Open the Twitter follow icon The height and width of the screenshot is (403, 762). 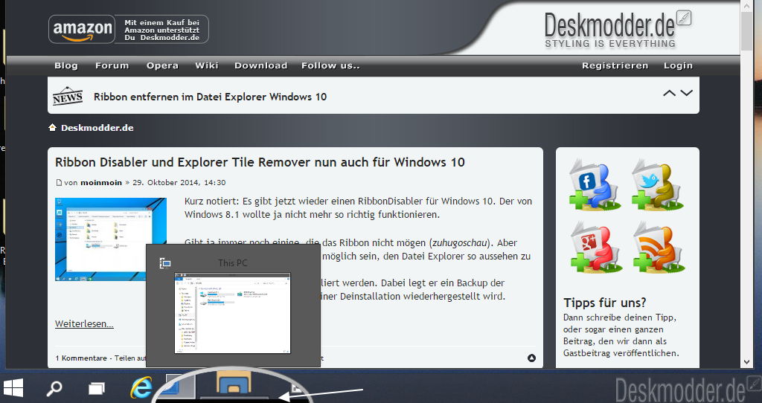[658, 184]
